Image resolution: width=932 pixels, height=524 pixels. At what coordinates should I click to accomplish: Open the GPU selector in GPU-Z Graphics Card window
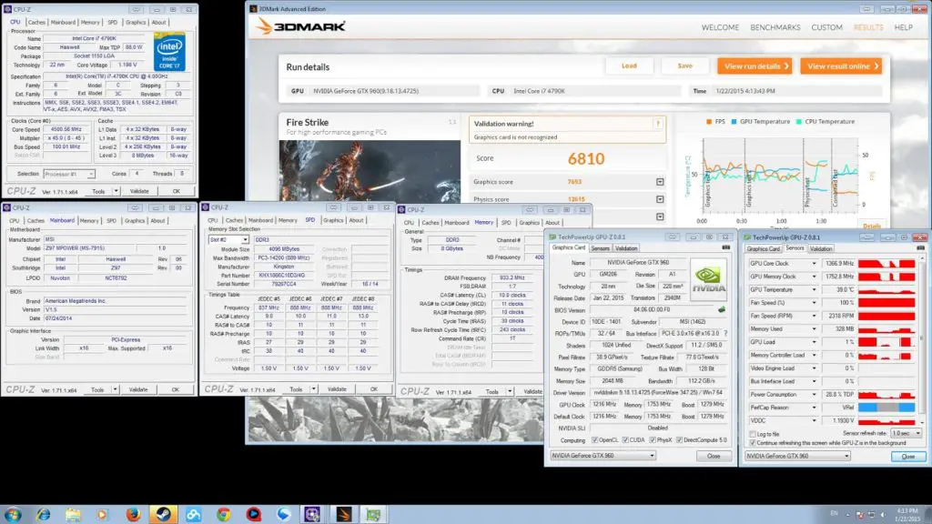pyautogui.click(x=603, y=456)
